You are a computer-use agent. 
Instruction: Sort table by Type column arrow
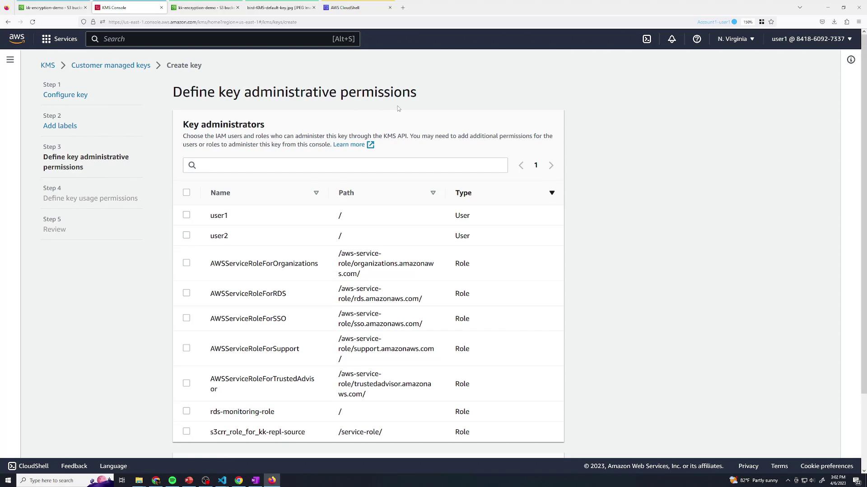[x=551, y=193]
